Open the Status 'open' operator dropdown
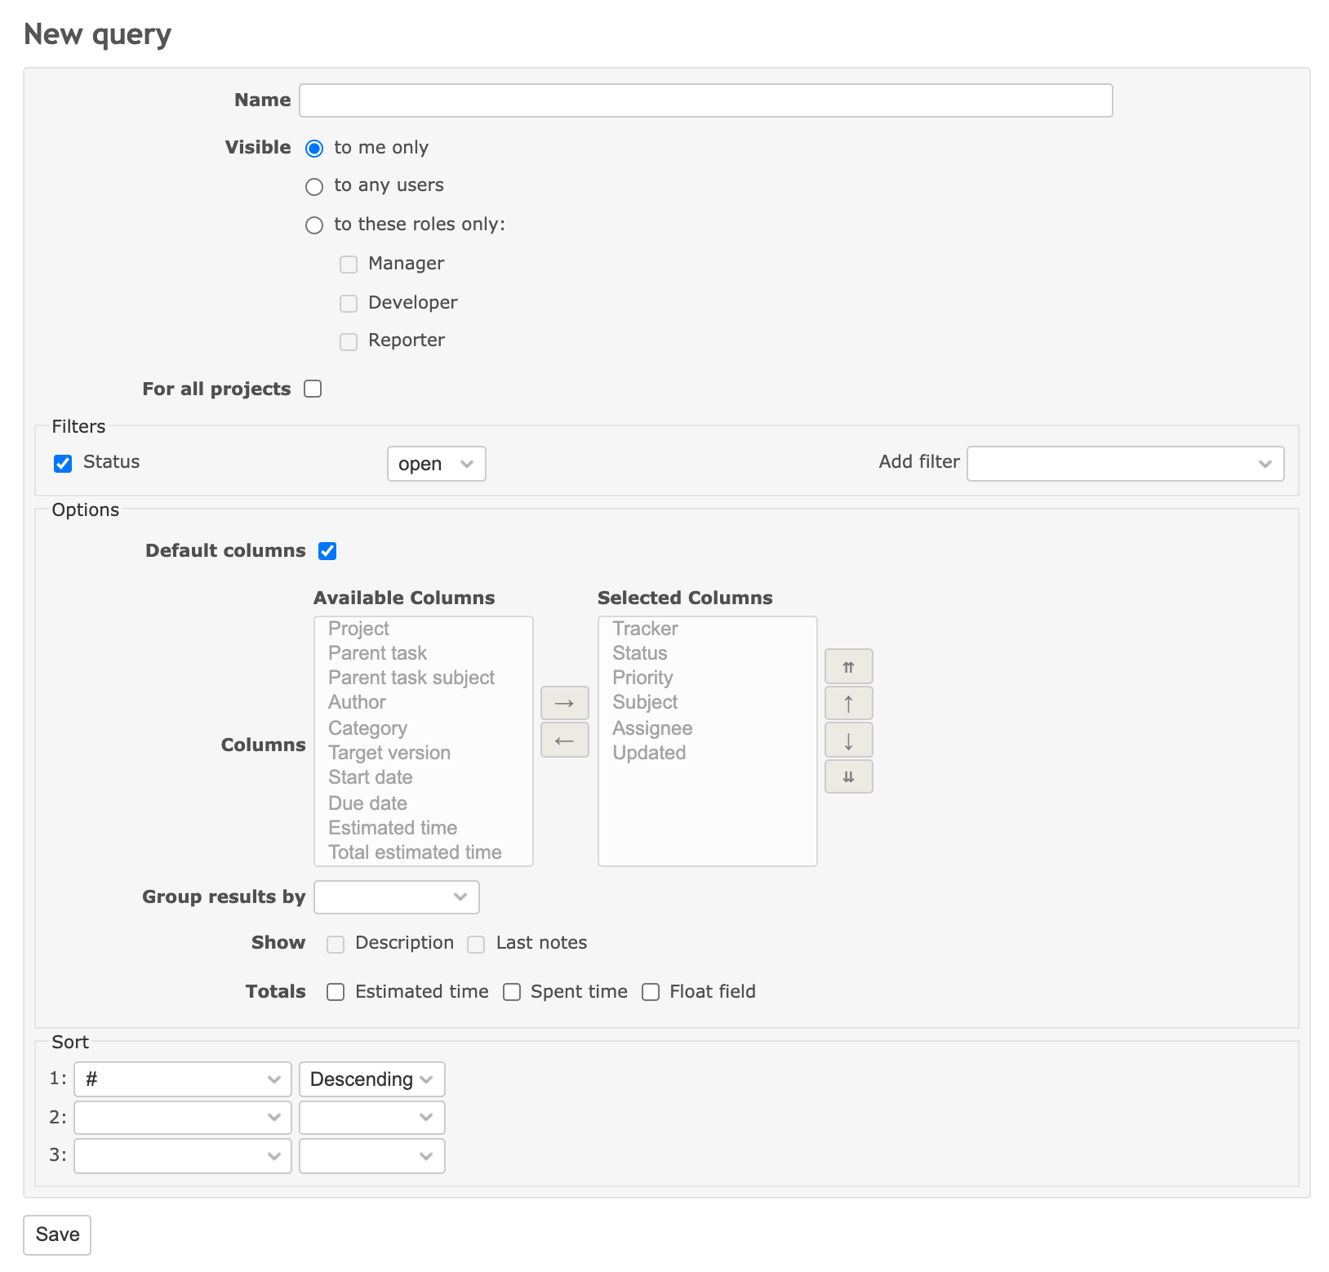This screenshot has height=1272, width=1329. (436, 464)
